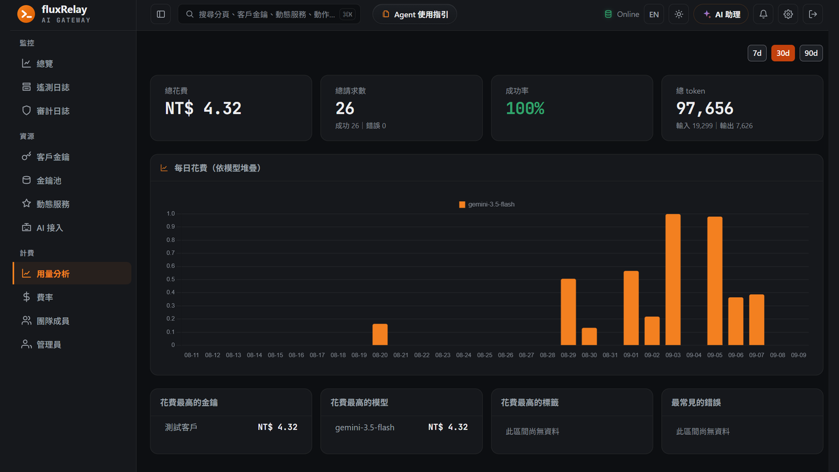
Task: Open the AI 助理 assistant
Action: tap(721, 15)
